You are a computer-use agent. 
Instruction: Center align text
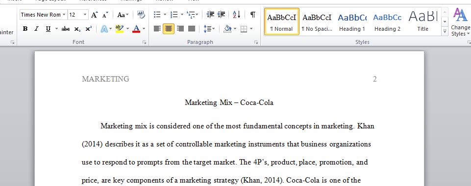[169, 29]
